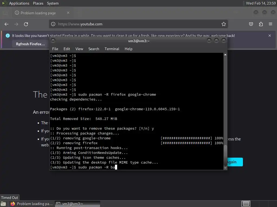The width and height of the screenshot is (277, 207).
Task: Bookmark this page with star icon
Action: point(224,24)
